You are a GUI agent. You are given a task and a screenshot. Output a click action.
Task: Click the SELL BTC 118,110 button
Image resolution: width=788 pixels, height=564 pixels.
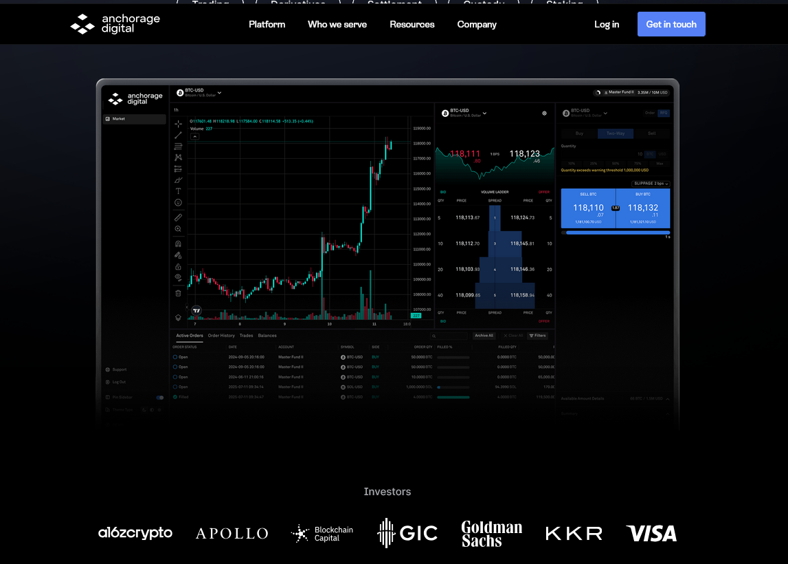(589, 208)
